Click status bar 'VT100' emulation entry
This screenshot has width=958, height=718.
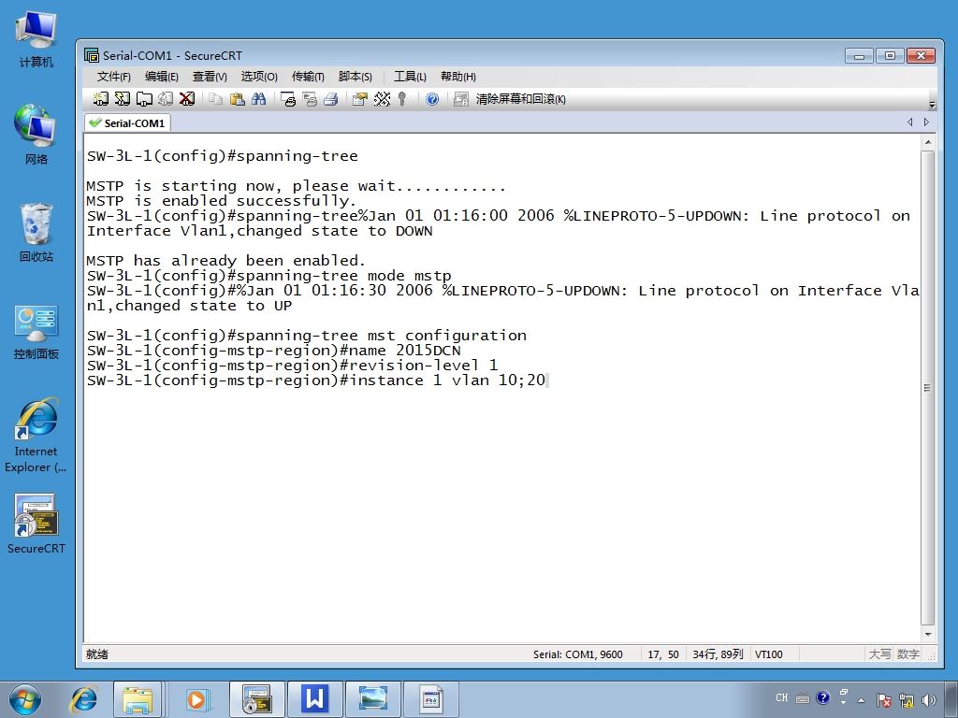point(769,654)
